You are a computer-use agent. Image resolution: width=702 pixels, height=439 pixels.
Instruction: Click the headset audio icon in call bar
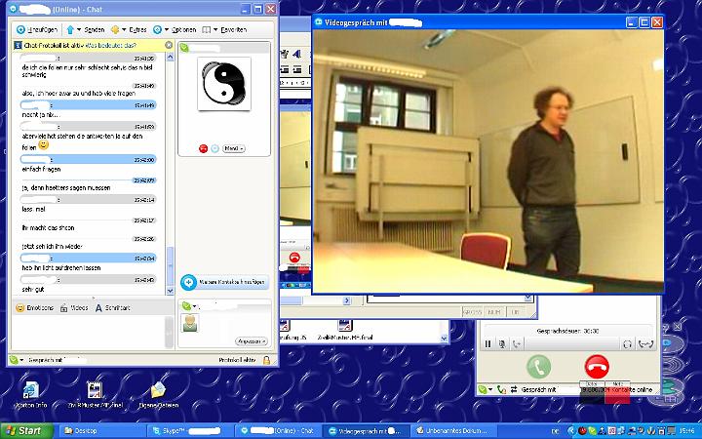tap(627, 344)
